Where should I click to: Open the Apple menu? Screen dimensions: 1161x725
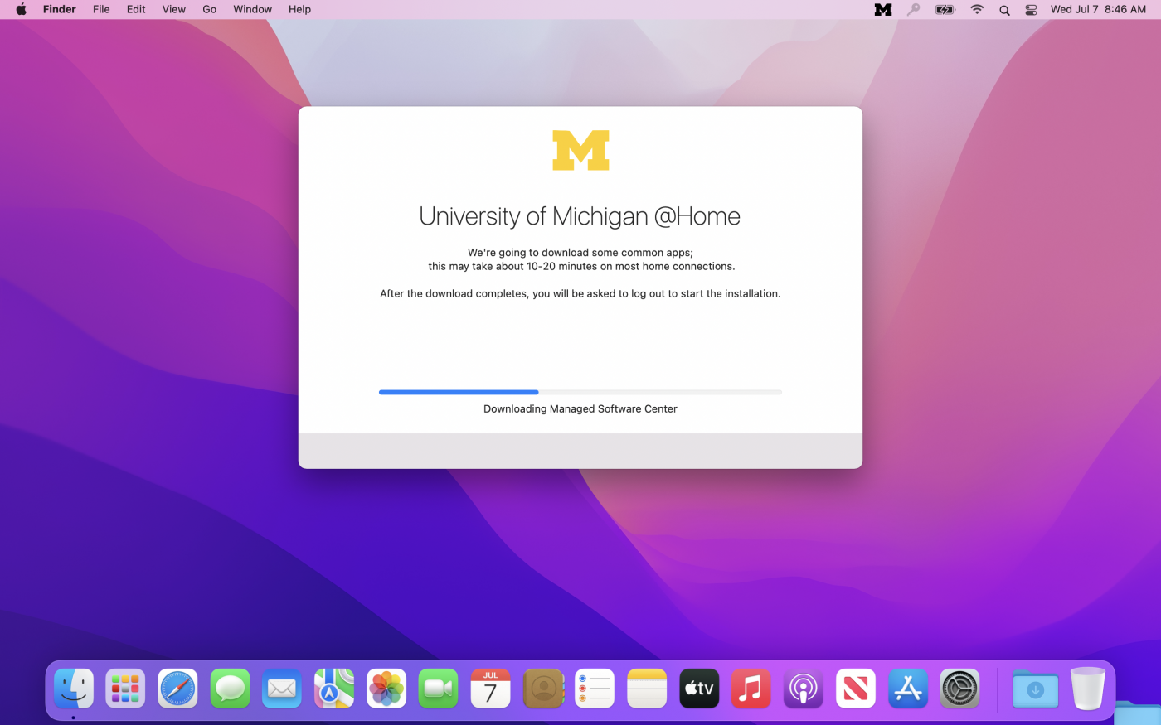21,9
